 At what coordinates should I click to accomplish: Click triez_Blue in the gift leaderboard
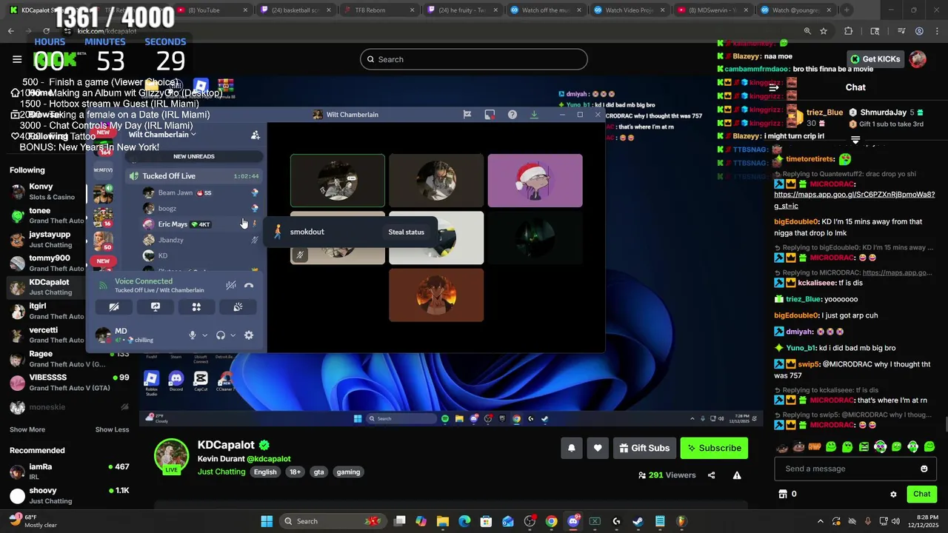point(824,113)
